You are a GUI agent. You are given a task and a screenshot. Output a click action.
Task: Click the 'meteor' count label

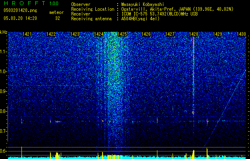[56, 12]
